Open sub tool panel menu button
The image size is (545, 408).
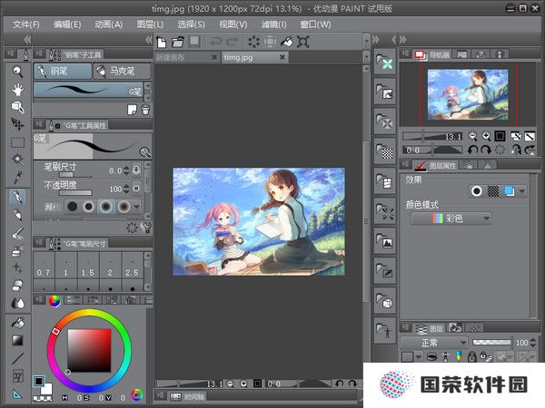click(x=39, y=53)
